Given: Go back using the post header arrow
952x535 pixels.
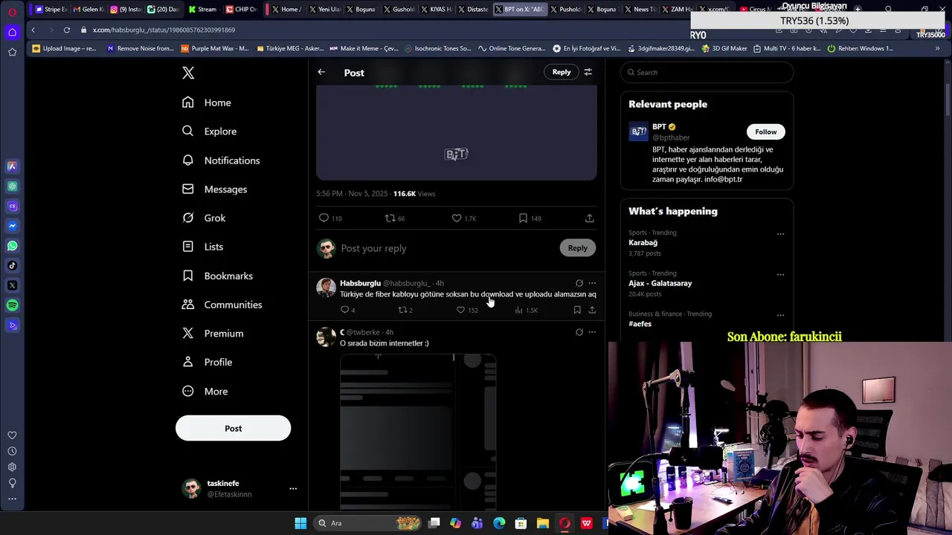Looking at the screenshot, I should click(321, 72).
